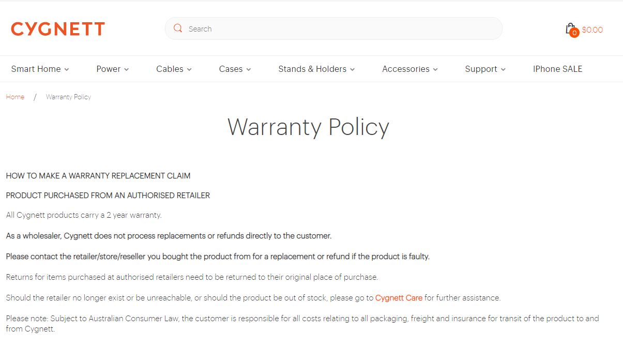Viewport: 623px width, 346px height.
Task: Click the warranty replacement claim heading text
Action: point(98,176)
